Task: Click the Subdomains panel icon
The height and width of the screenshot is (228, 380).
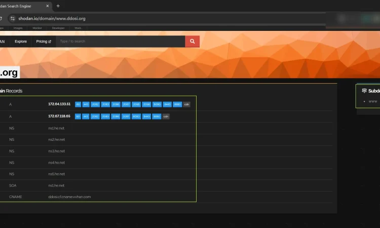Action: click(364, 91)
